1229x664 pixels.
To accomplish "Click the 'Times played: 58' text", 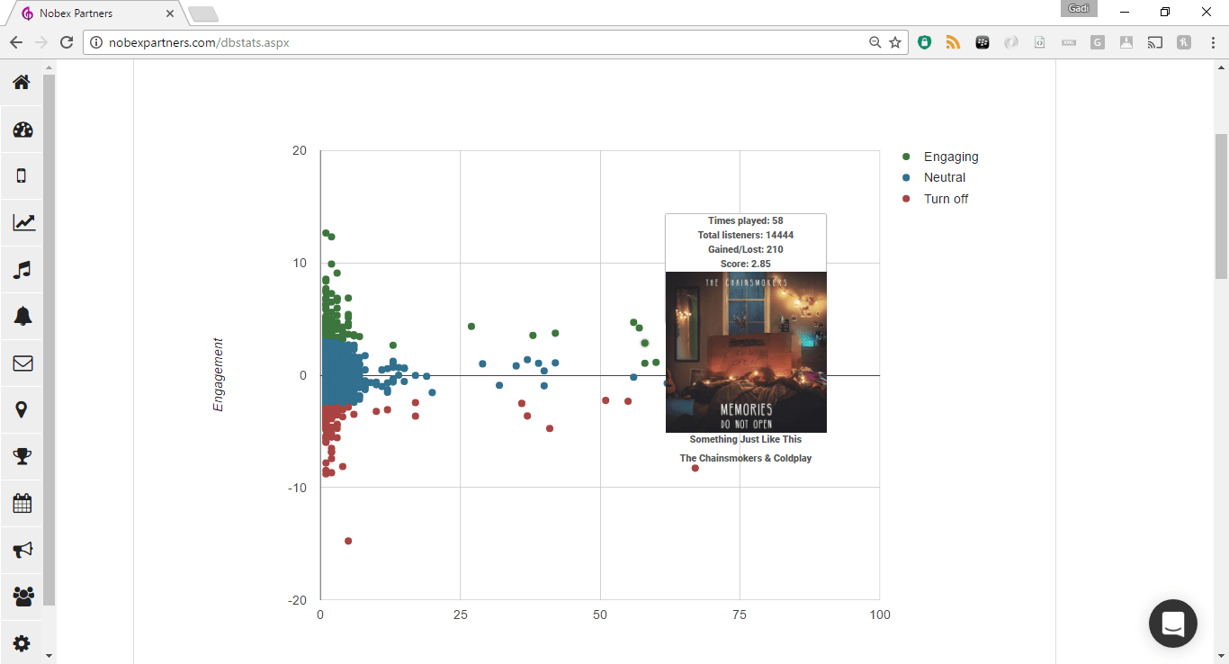I will pos(746,220).
